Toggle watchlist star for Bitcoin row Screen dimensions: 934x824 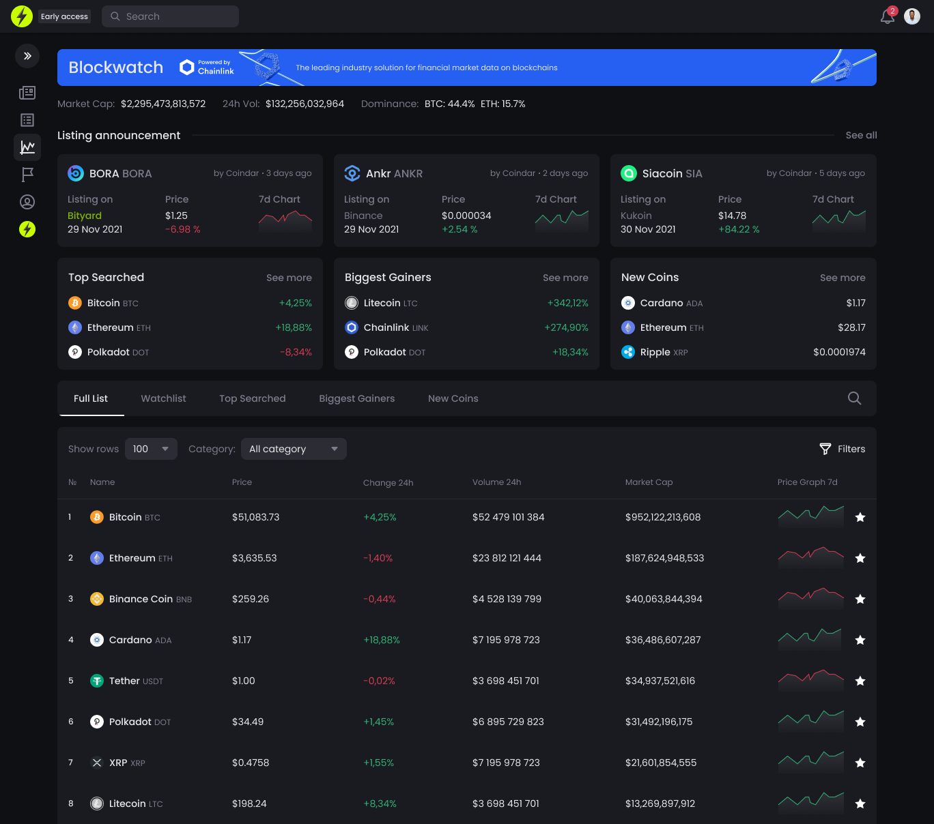(860, 517)
